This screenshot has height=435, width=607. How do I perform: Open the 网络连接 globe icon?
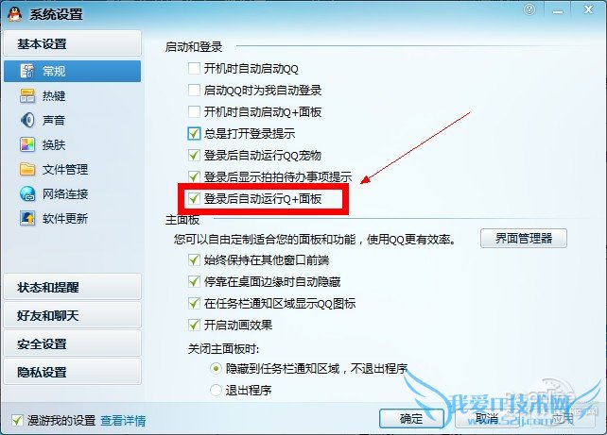27,194
